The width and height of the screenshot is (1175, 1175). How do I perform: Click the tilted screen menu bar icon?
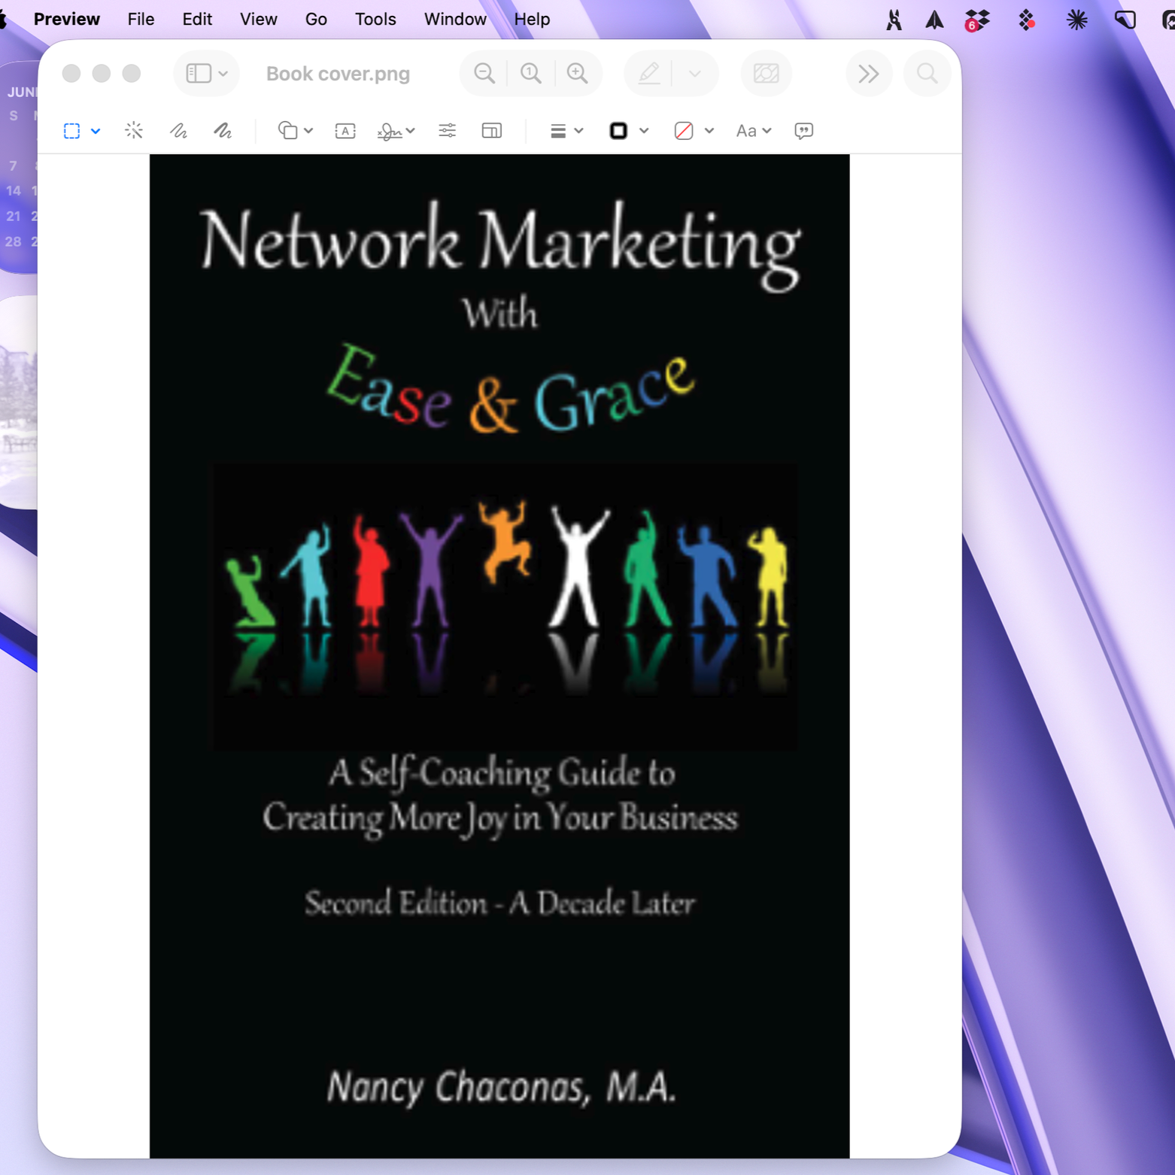[1125, 20]
